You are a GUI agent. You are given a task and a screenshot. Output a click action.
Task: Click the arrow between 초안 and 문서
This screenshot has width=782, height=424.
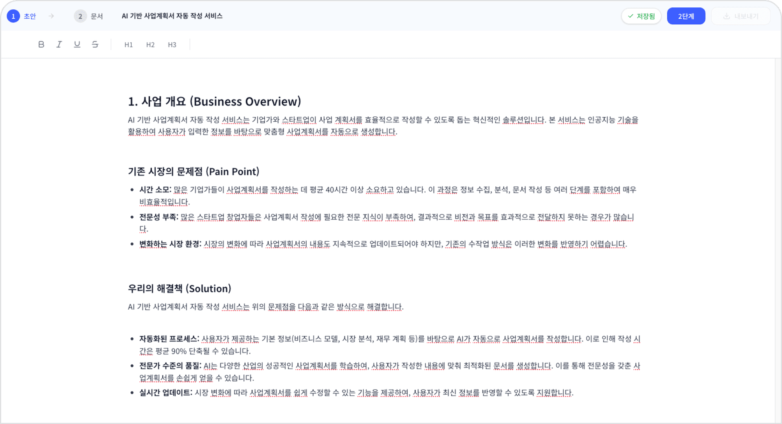(x=51, y=16)
